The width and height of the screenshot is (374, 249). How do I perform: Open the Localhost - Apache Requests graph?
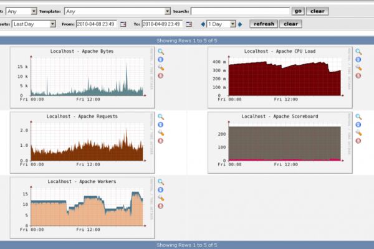click(82, 143)
